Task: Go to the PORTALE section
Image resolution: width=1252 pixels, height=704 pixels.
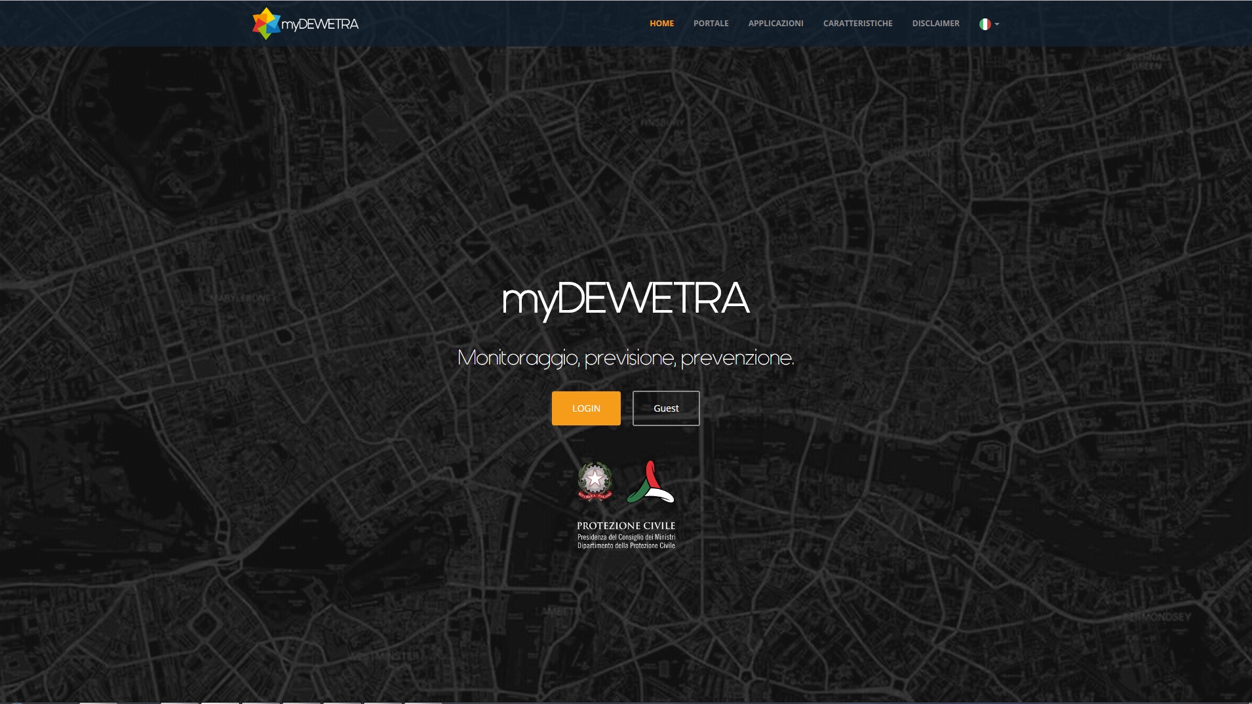Action: point(711,24)
